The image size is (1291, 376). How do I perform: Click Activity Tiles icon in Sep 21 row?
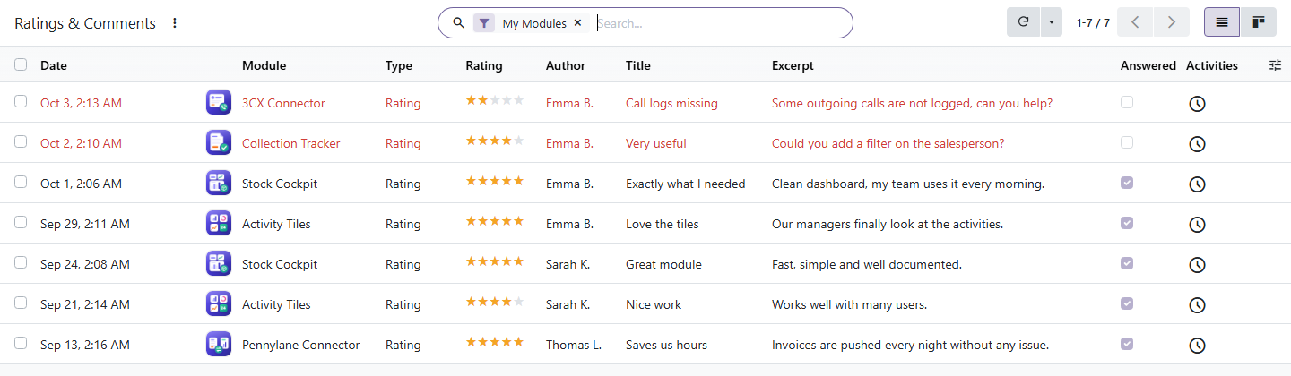pos(219,303)
